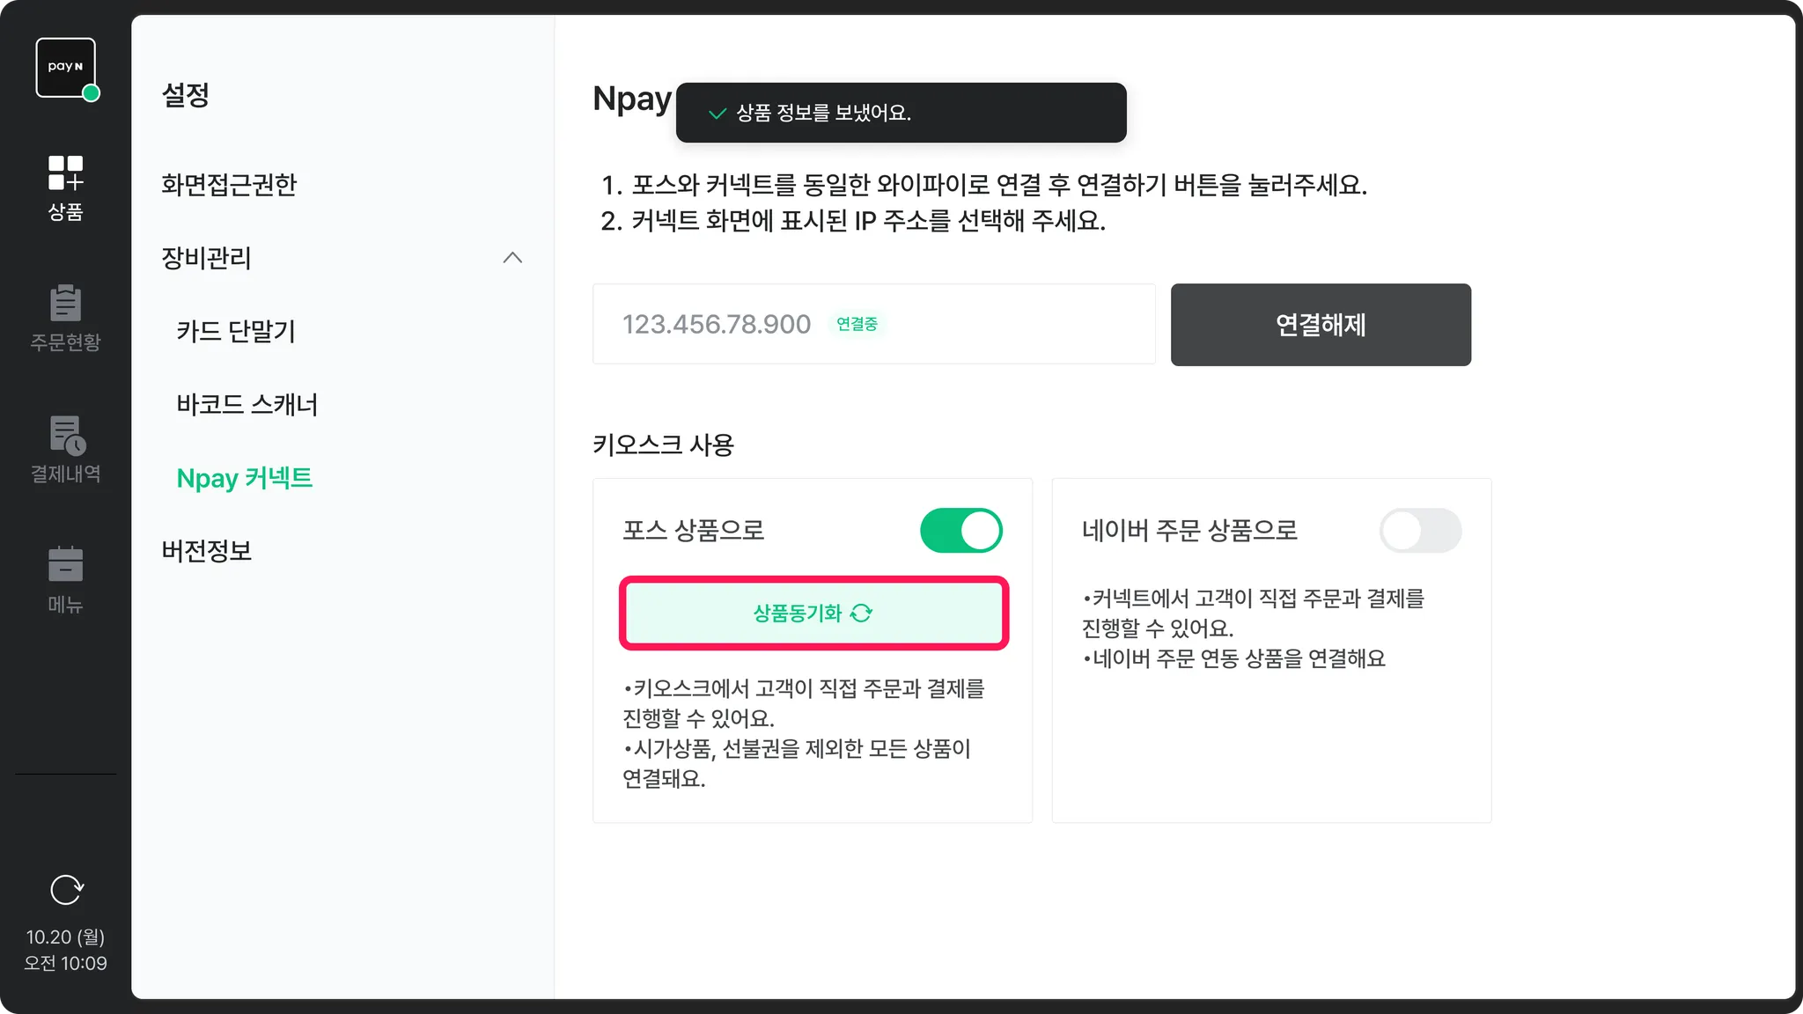Open the 결제내역 receipt icon
Screen dimensions: 1803x1014
click(65, 436)
